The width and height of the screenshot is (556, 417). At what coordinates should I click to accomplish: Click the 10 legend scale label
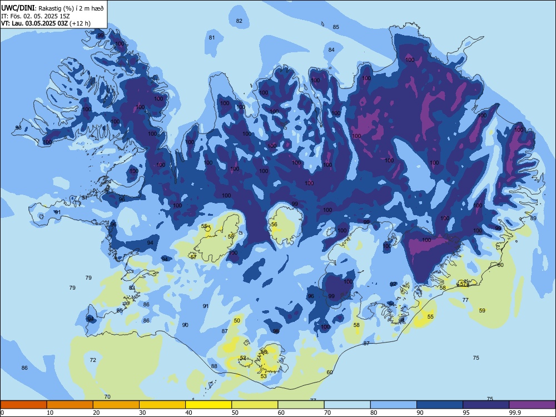(50, 413)
